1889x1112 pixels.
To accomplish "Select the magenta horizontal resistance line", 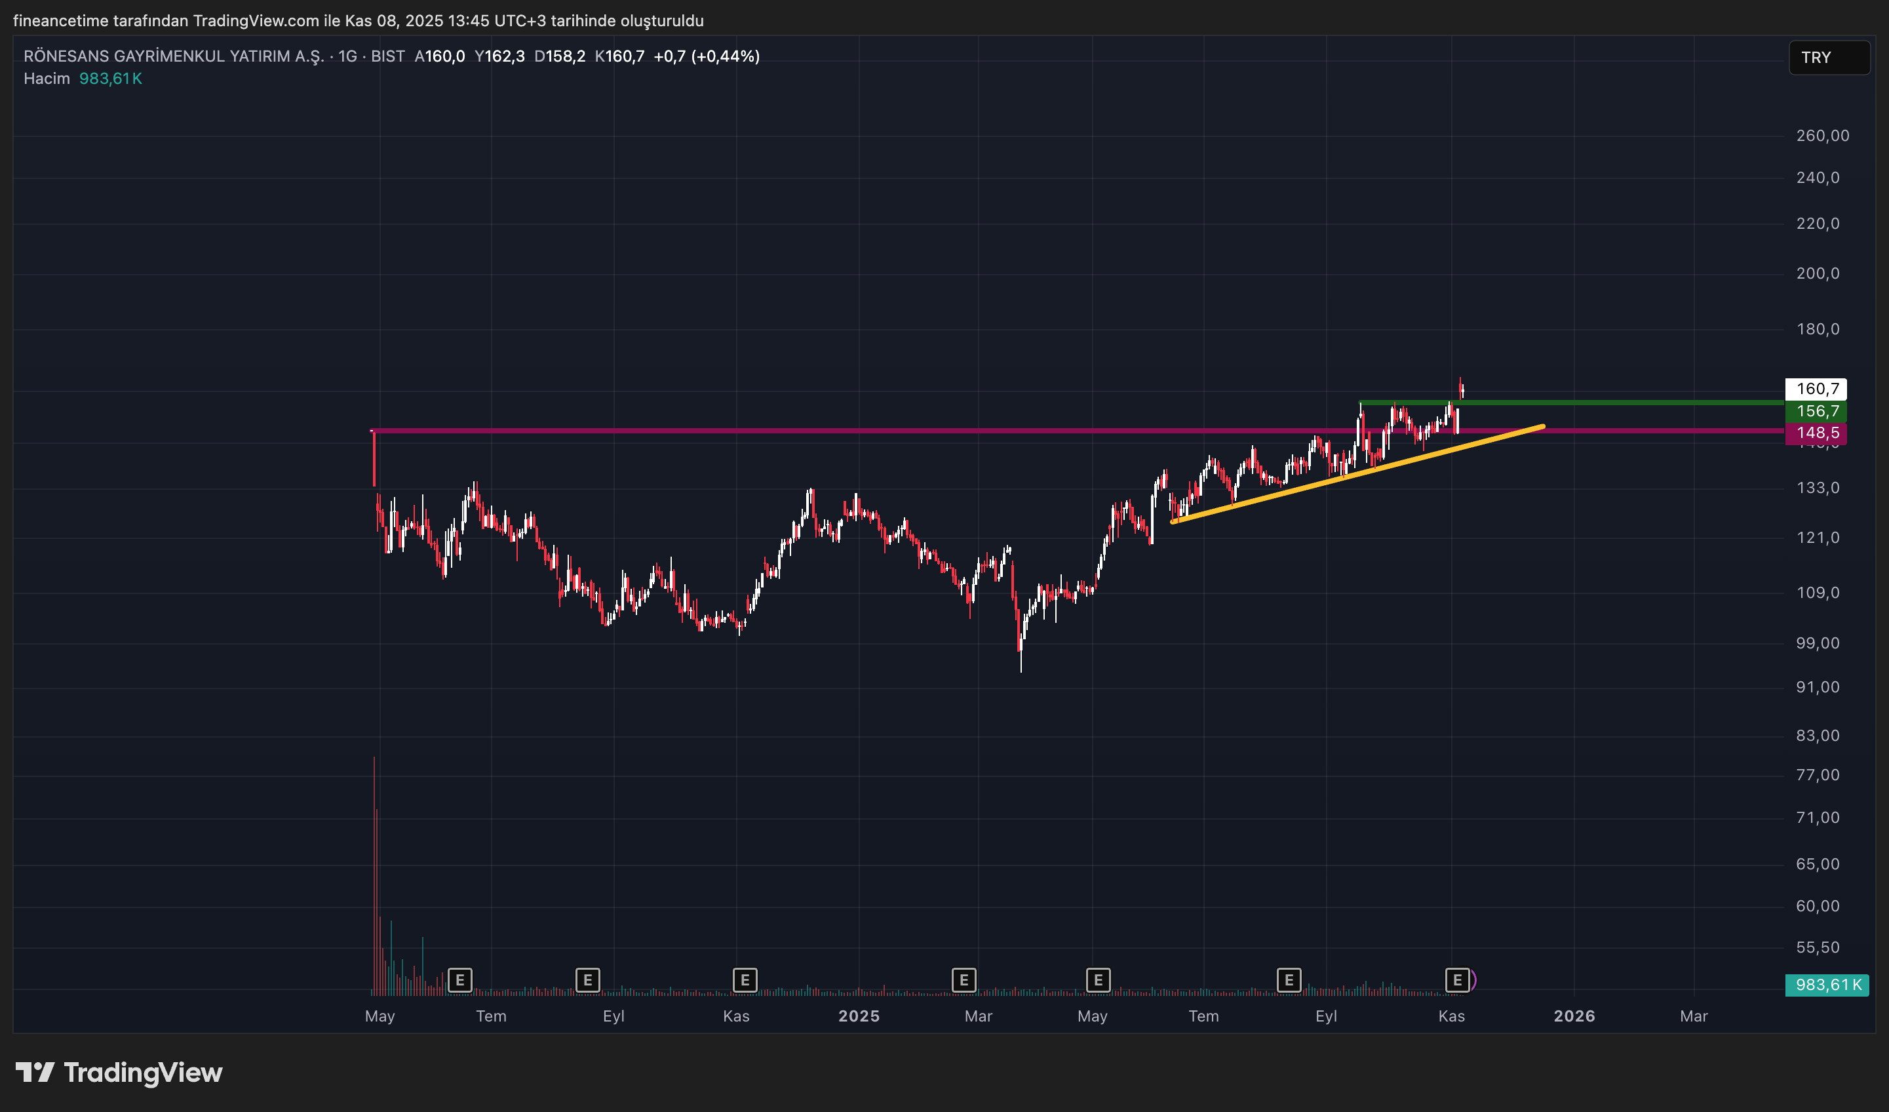I will click(750, 430).
